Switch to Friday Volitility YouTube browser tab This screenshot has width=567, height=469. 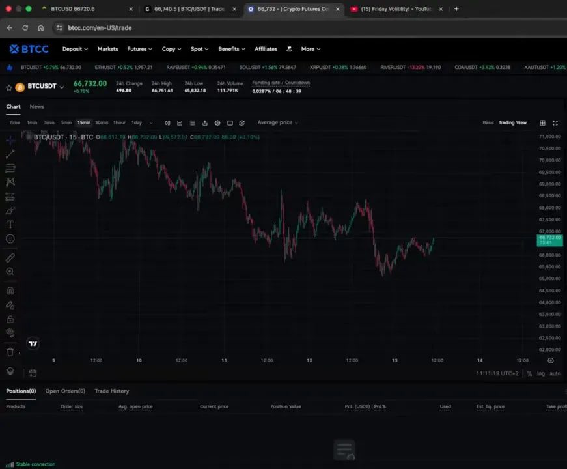pyautogui.click(x=396, y=9)
